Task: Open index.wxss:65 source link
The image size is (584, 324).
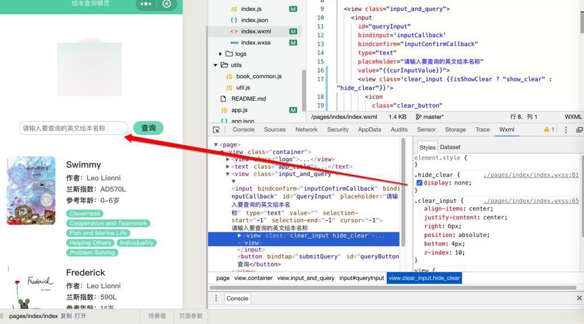Action: click(531, 201)
